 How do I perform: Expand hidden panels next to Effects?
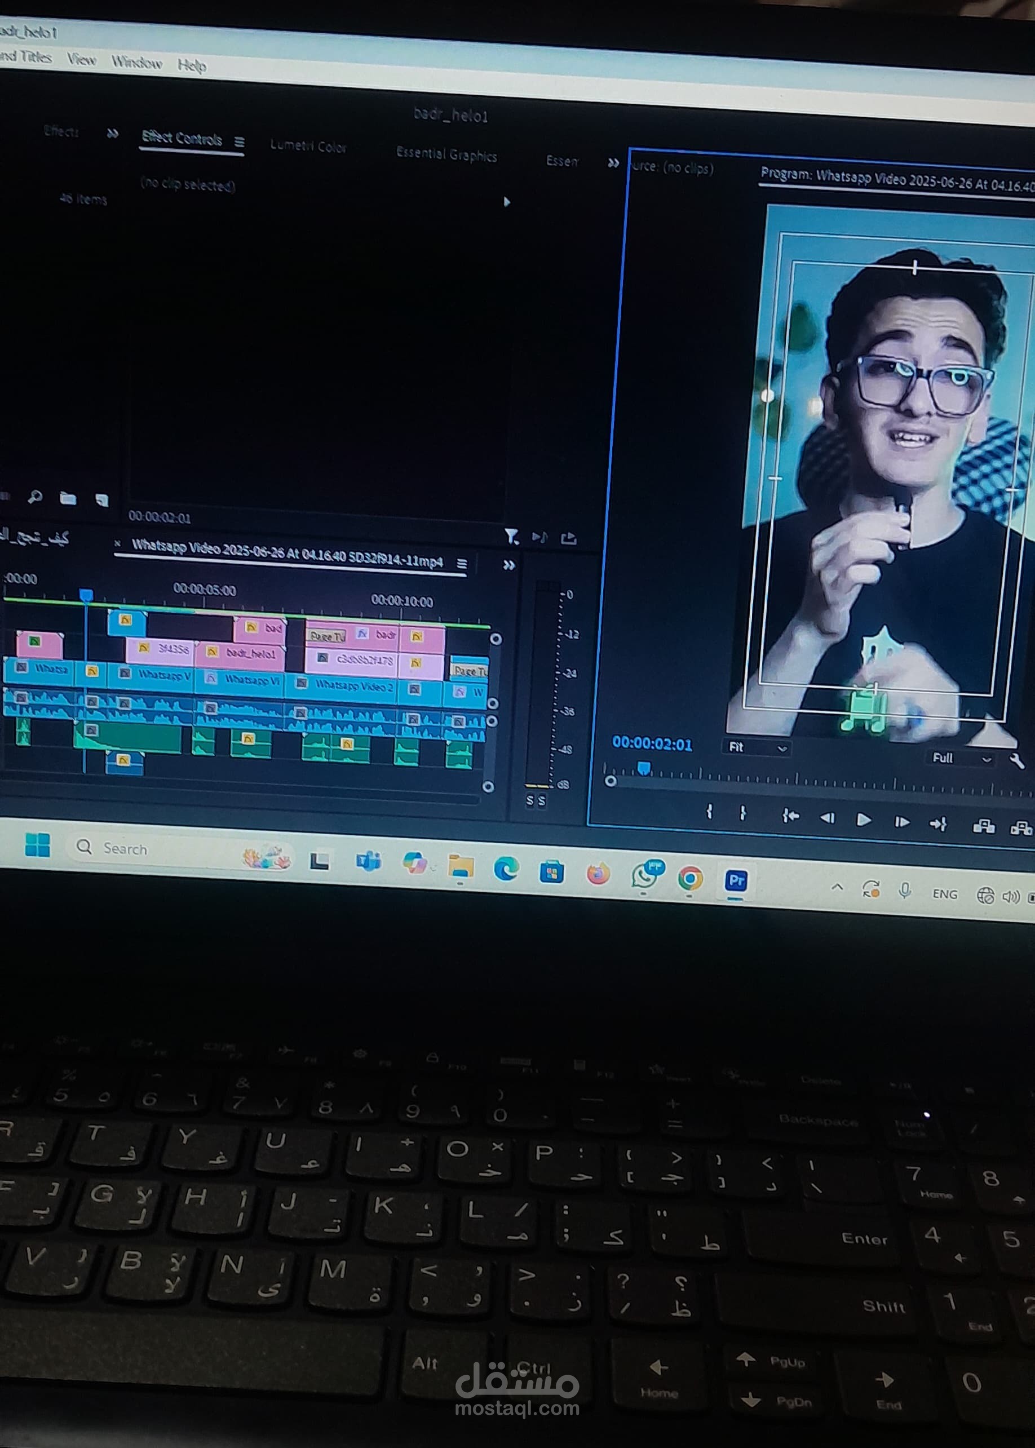113,134
